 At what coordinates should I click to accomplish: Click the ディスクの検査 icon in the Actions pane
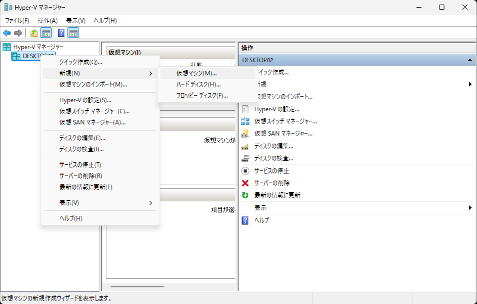[245, 158]
